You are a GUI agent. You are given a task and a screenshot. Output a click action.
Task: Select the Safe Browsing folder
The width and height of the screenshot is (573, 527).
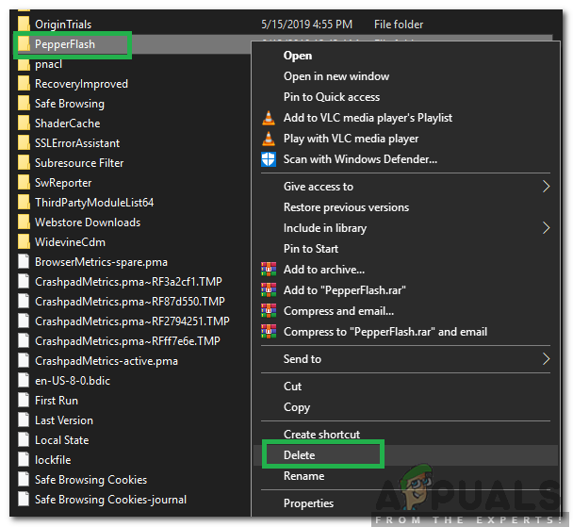click(x=69, y=104)
